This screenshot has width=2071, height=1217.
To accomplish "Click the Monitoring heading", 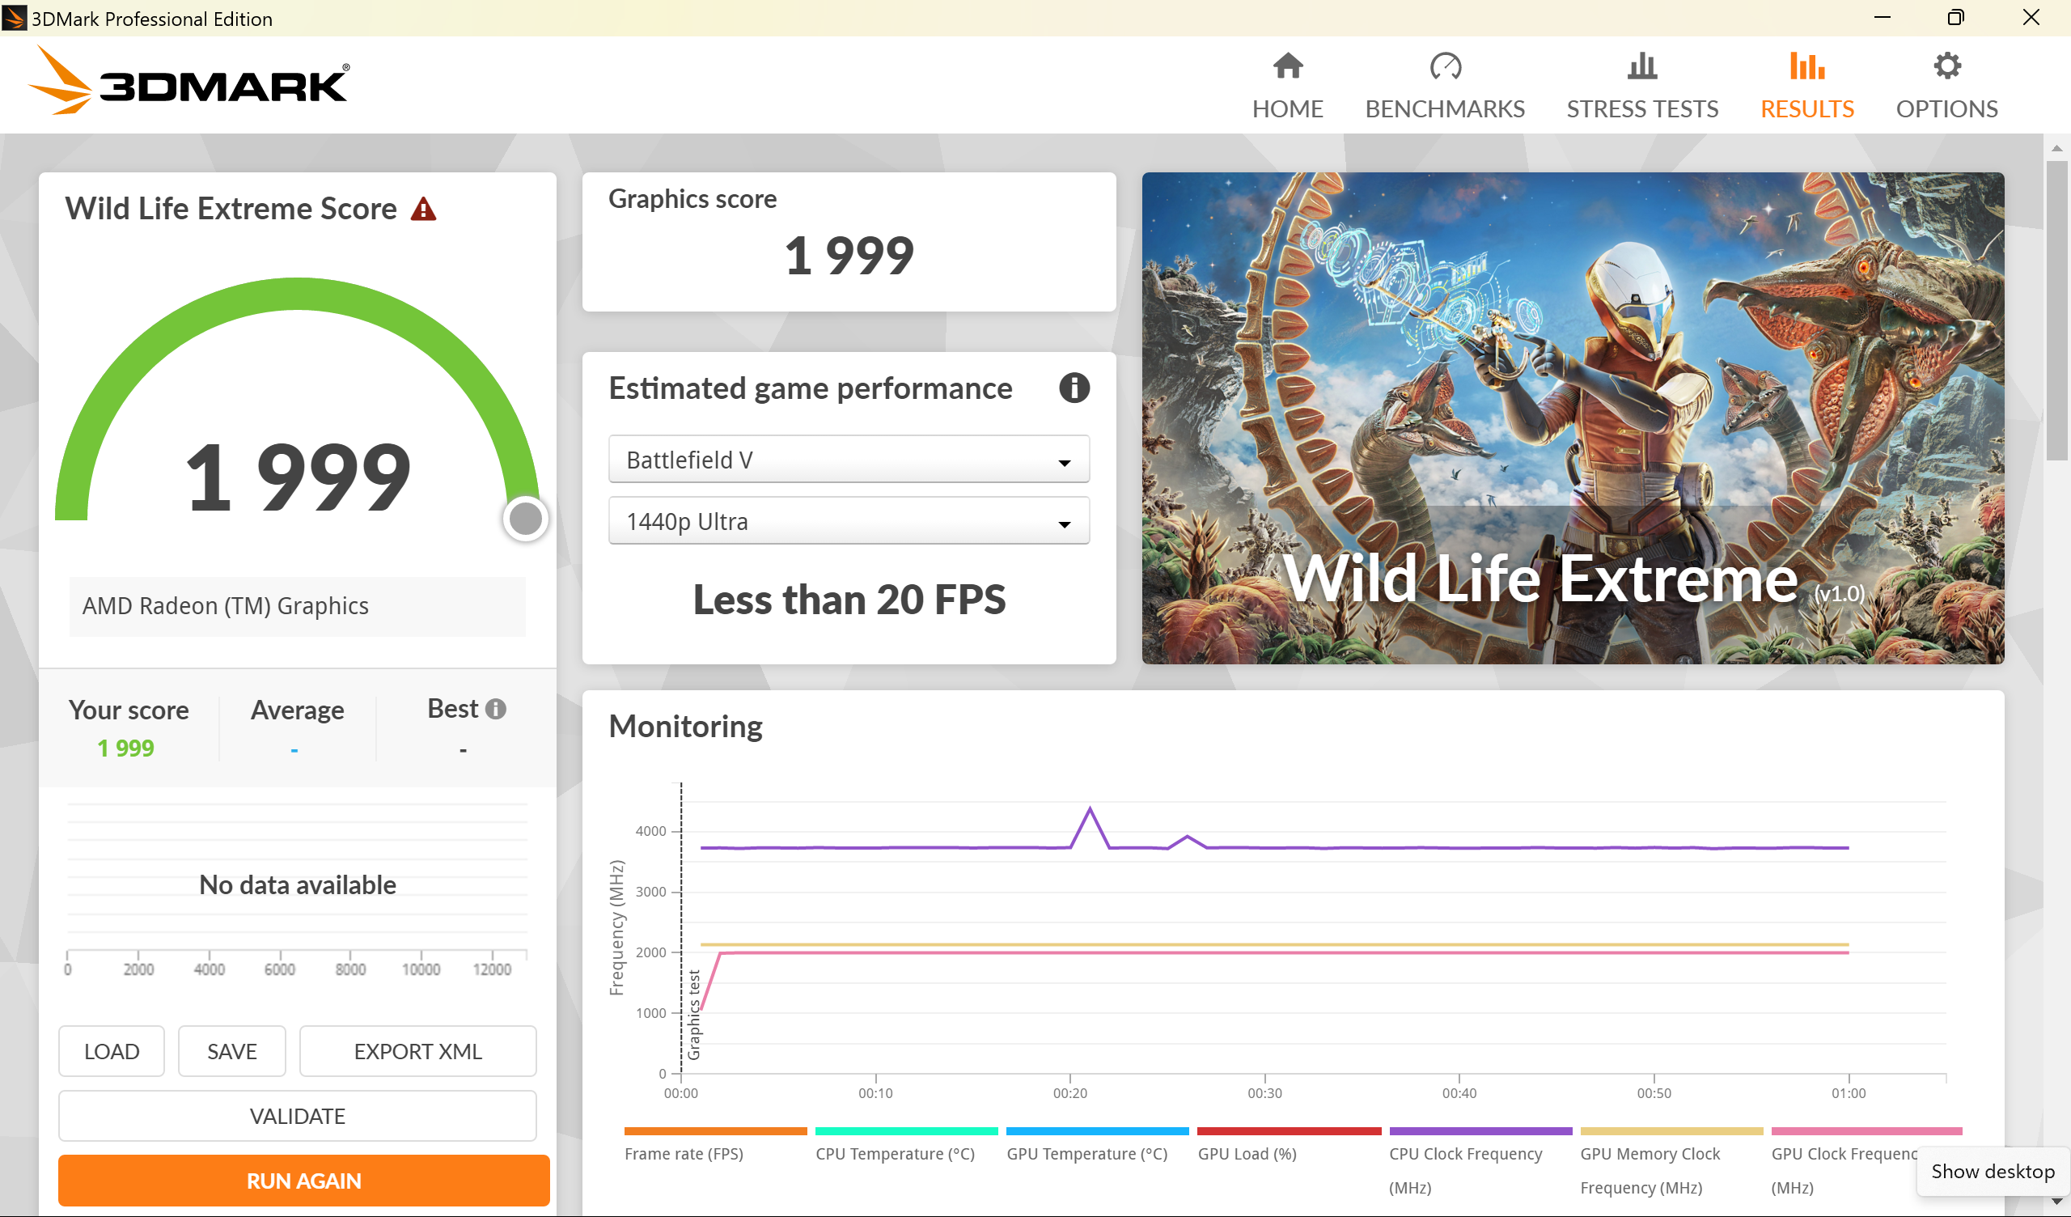I will 685,726.
